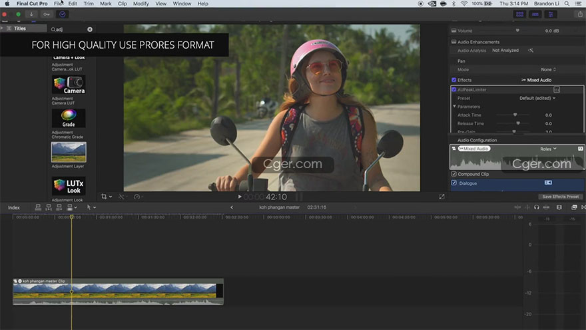586x330 pixels.
Task: Toggle the inspector sliders icon
Action: point(551,14)
